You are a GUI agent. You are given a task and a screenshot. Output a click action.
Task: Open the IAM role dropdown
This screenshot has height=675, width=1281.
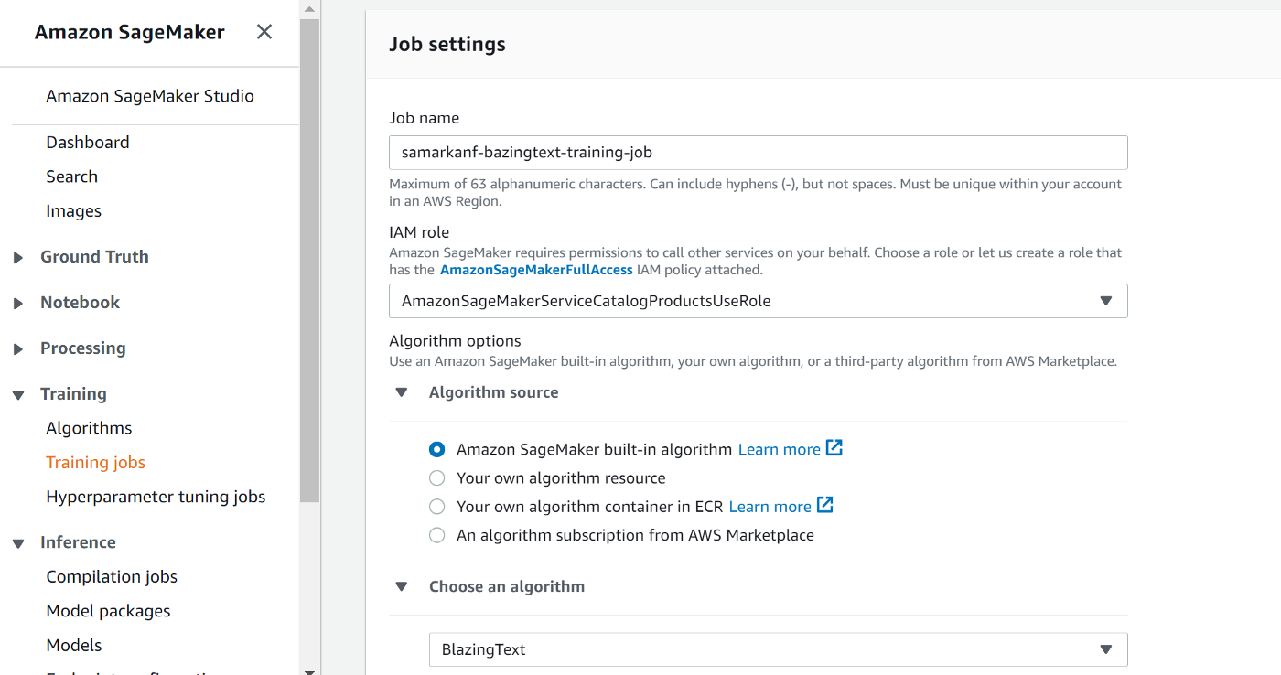coord(758,301)
